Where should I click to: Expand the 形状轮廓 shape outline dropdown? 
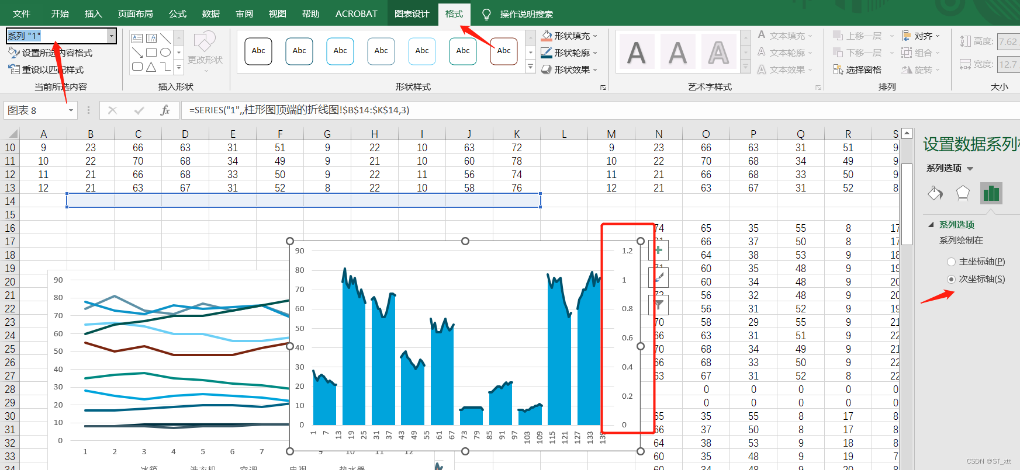(596, 53)
